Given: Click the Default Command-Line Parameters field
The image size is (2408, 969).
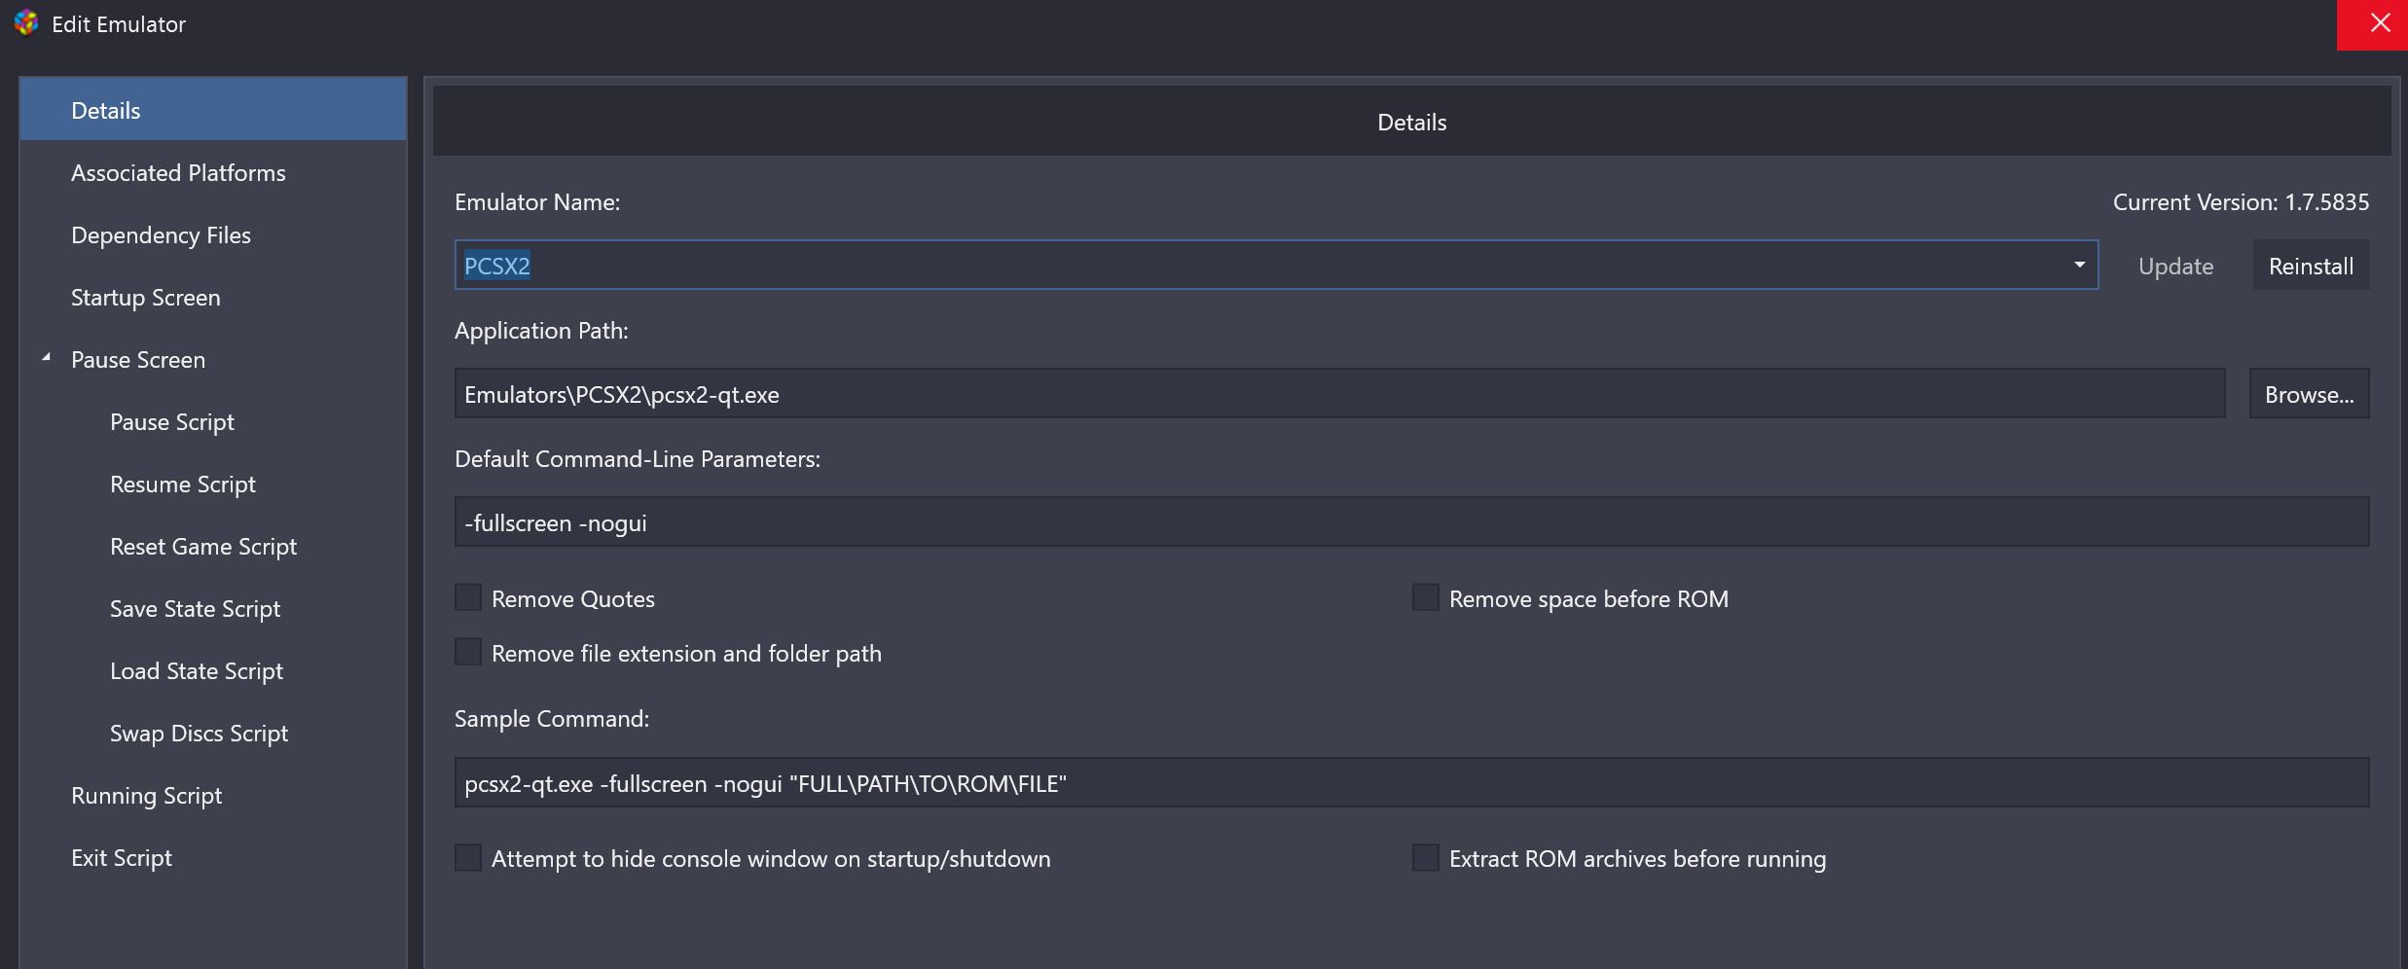Looking at the screenshot, I should 1411,522.
